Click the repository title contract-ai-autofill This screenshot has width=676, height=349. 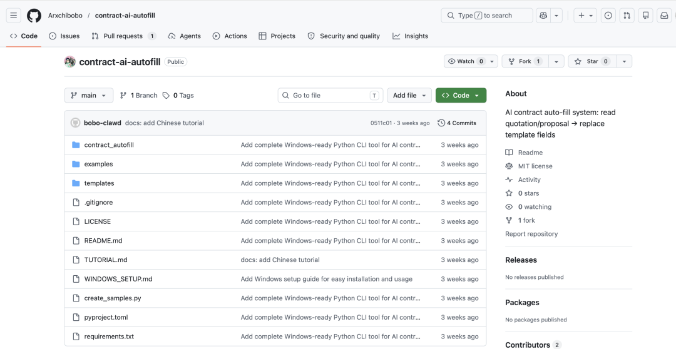point(120,62)
